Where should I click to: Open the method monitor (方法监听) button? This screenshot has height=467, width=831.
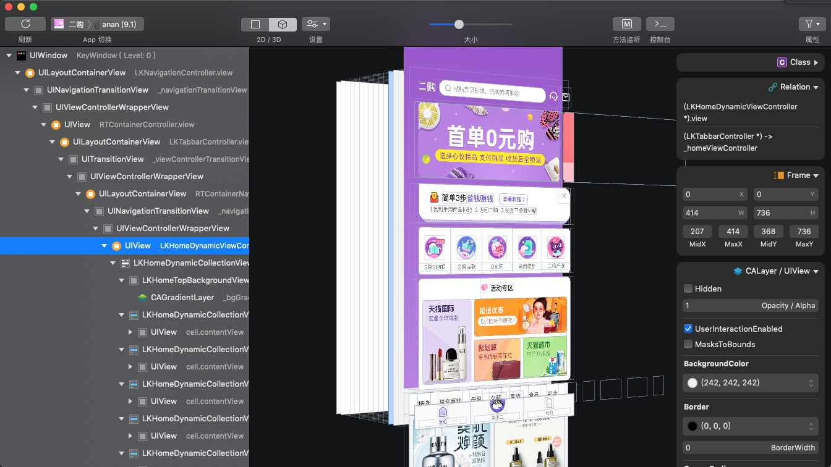(x=626, y=24)
